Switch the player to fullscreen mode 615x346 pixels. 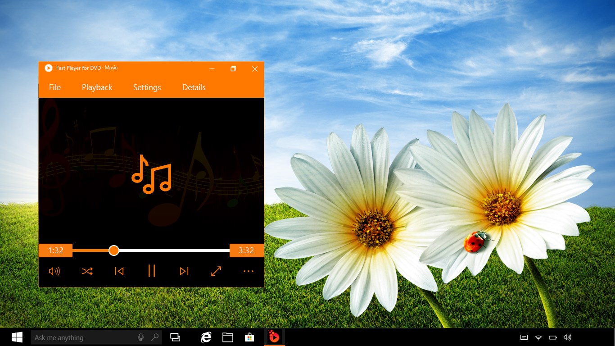click(x=216, y=271)
